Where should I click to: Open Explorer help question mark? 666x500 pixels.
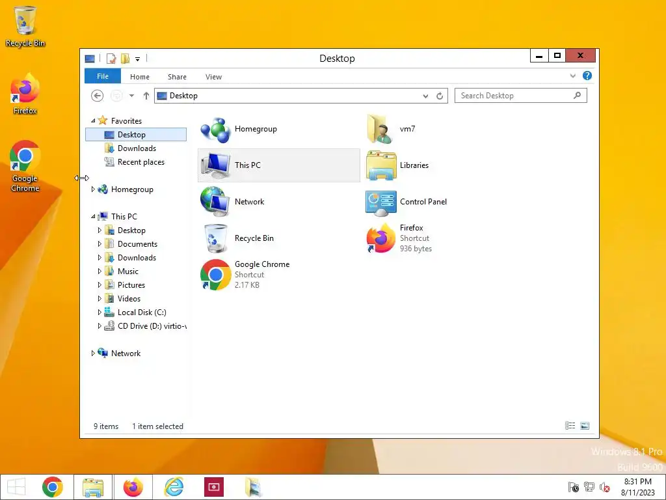[587, 76]
